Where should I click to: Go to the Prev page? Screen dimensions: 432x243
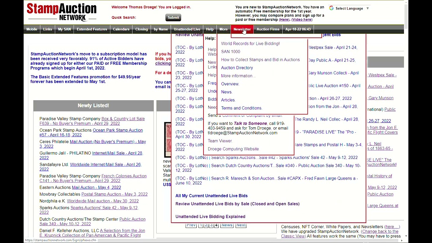pyautogui.click(x=191, y=225)
